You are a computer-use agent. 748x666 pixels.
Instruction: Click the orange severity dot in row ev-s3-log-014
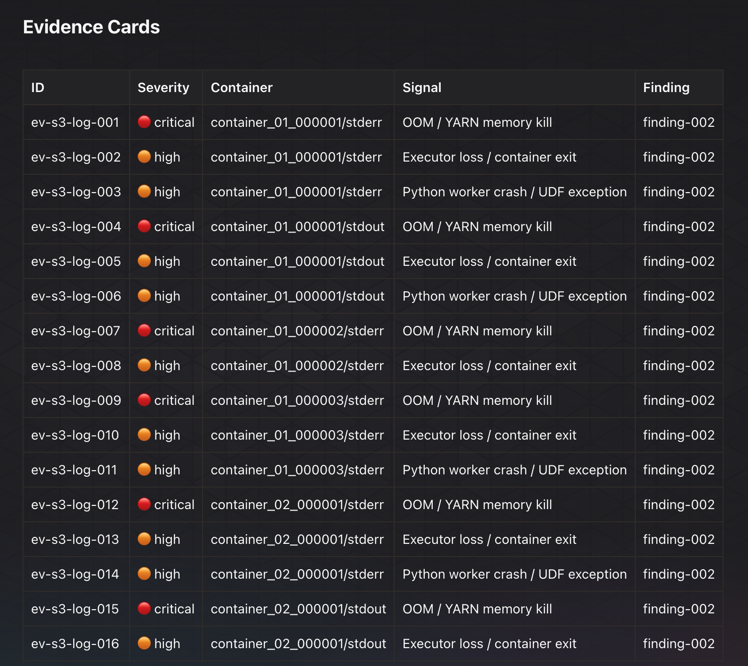[x=144, y=574]
